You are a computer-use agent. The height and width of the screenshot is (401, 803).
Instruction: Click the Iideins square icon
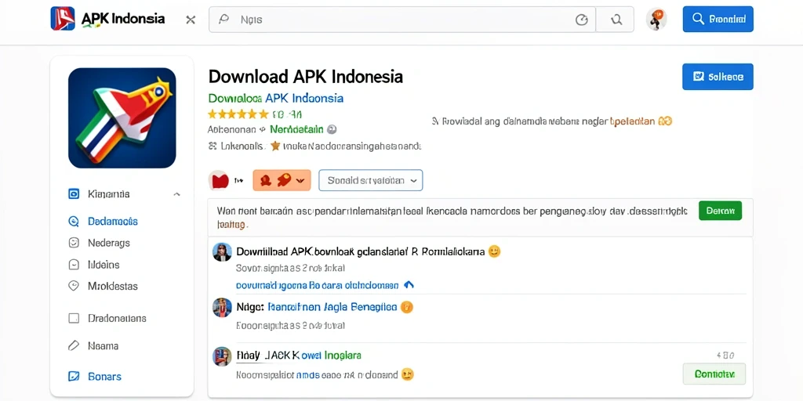point(74,265)
